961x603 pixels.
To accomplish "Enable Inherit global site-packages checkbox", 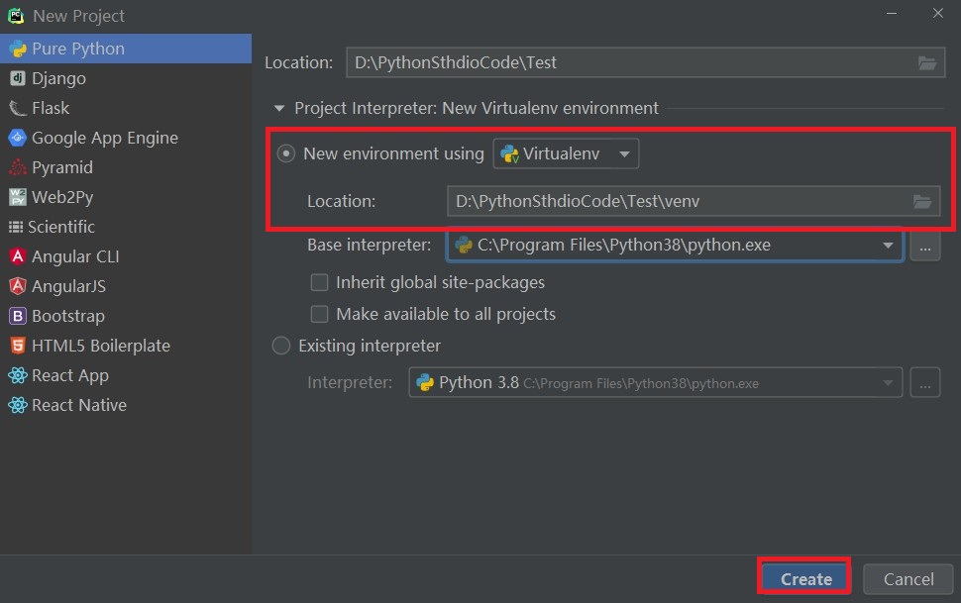I will [x=319, y=282].
